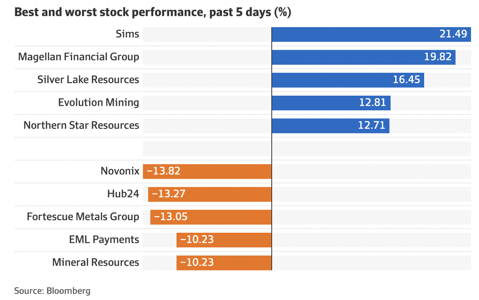Click the −13.05 value on the bar
This screenshot has width=479, height=300.
coord(171,216)
